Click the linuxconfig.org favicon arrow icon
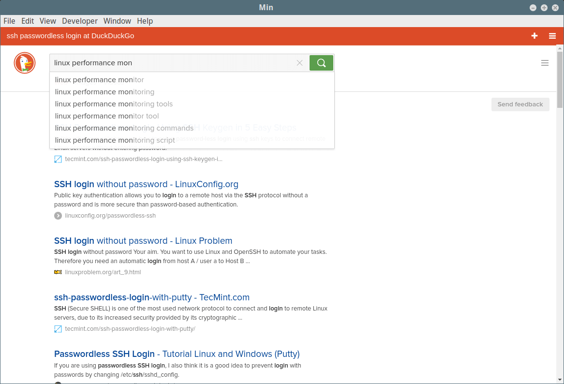 [58, 216]
